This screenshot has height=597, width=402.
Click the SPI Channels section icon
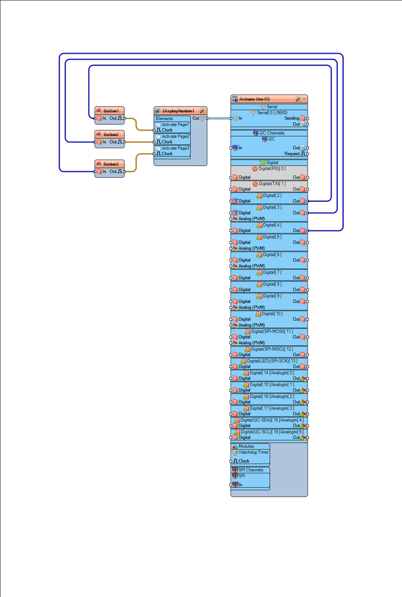pyautogui.click(x=235, y=470)
